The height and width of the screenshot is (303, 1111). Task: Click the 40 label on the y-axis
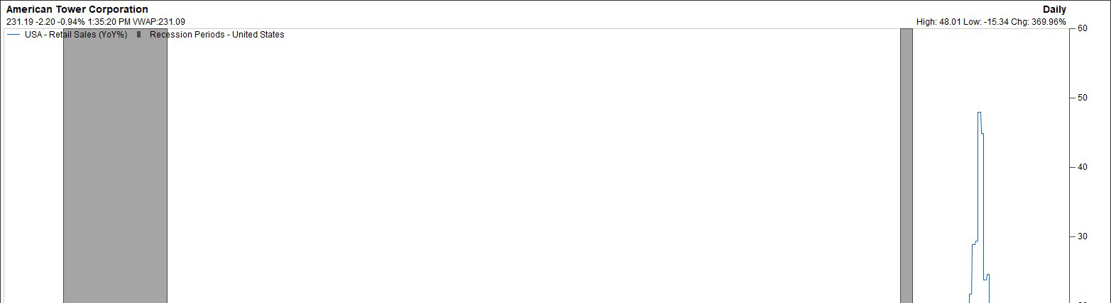point(1083,167)
